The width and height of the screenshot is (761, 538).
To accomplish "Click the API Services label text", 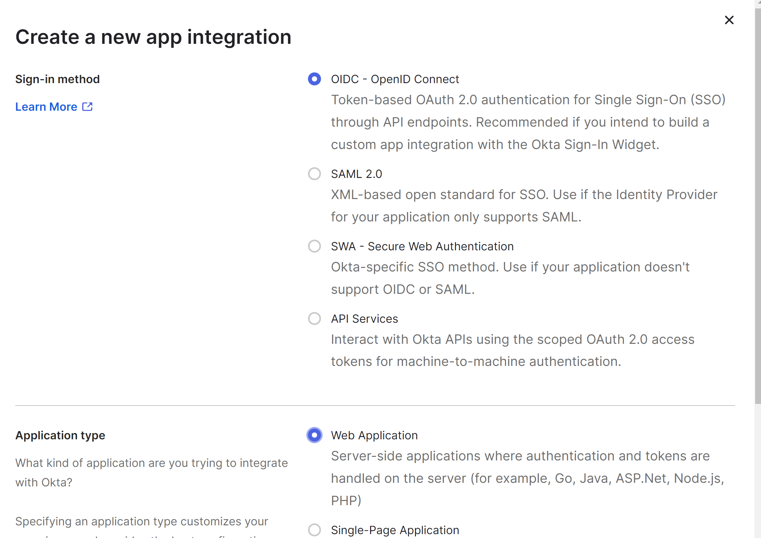I will (x=364, y=319).
